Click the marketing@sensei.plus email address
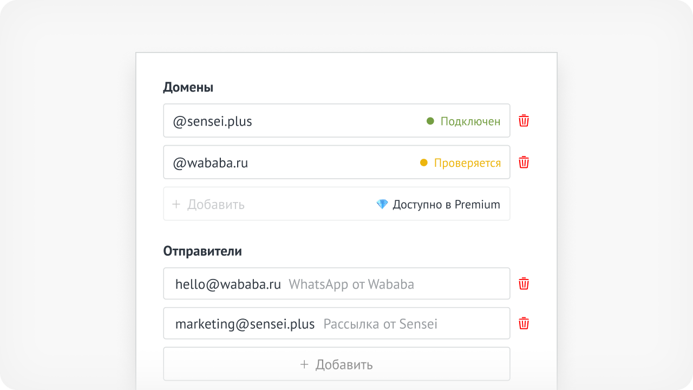Image resolution: width=693 pixels, height=390 pixels. click(x=245, y=324)
